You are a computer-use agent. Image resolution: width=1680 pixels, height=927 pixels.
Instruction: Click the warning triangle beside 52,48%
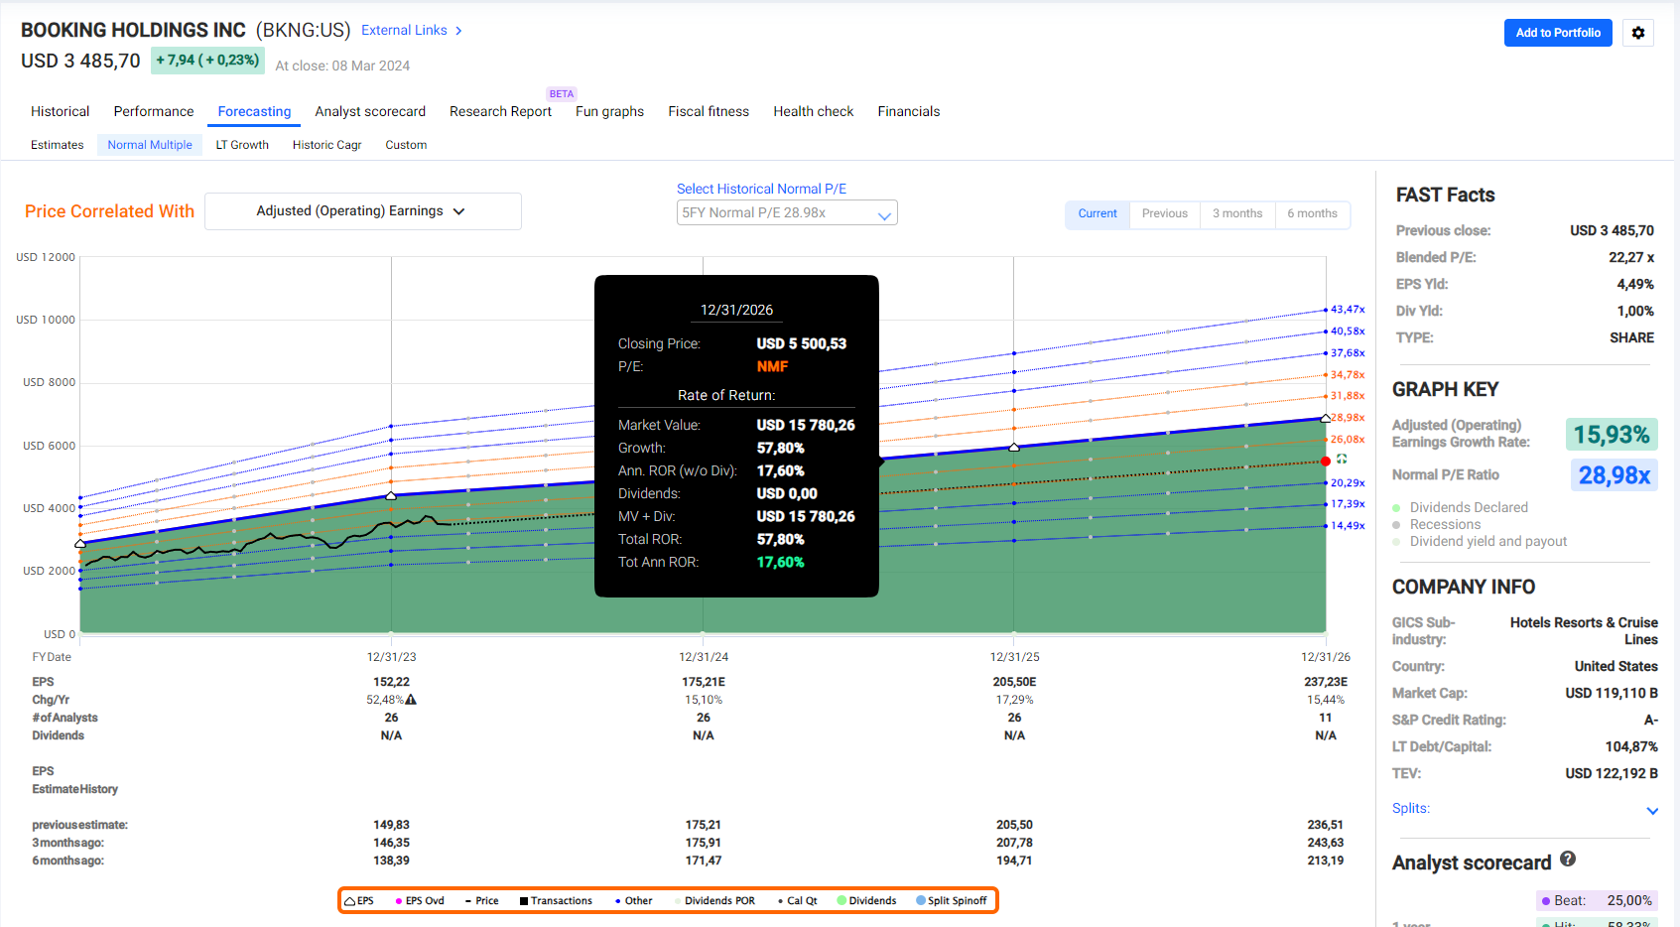411,700
